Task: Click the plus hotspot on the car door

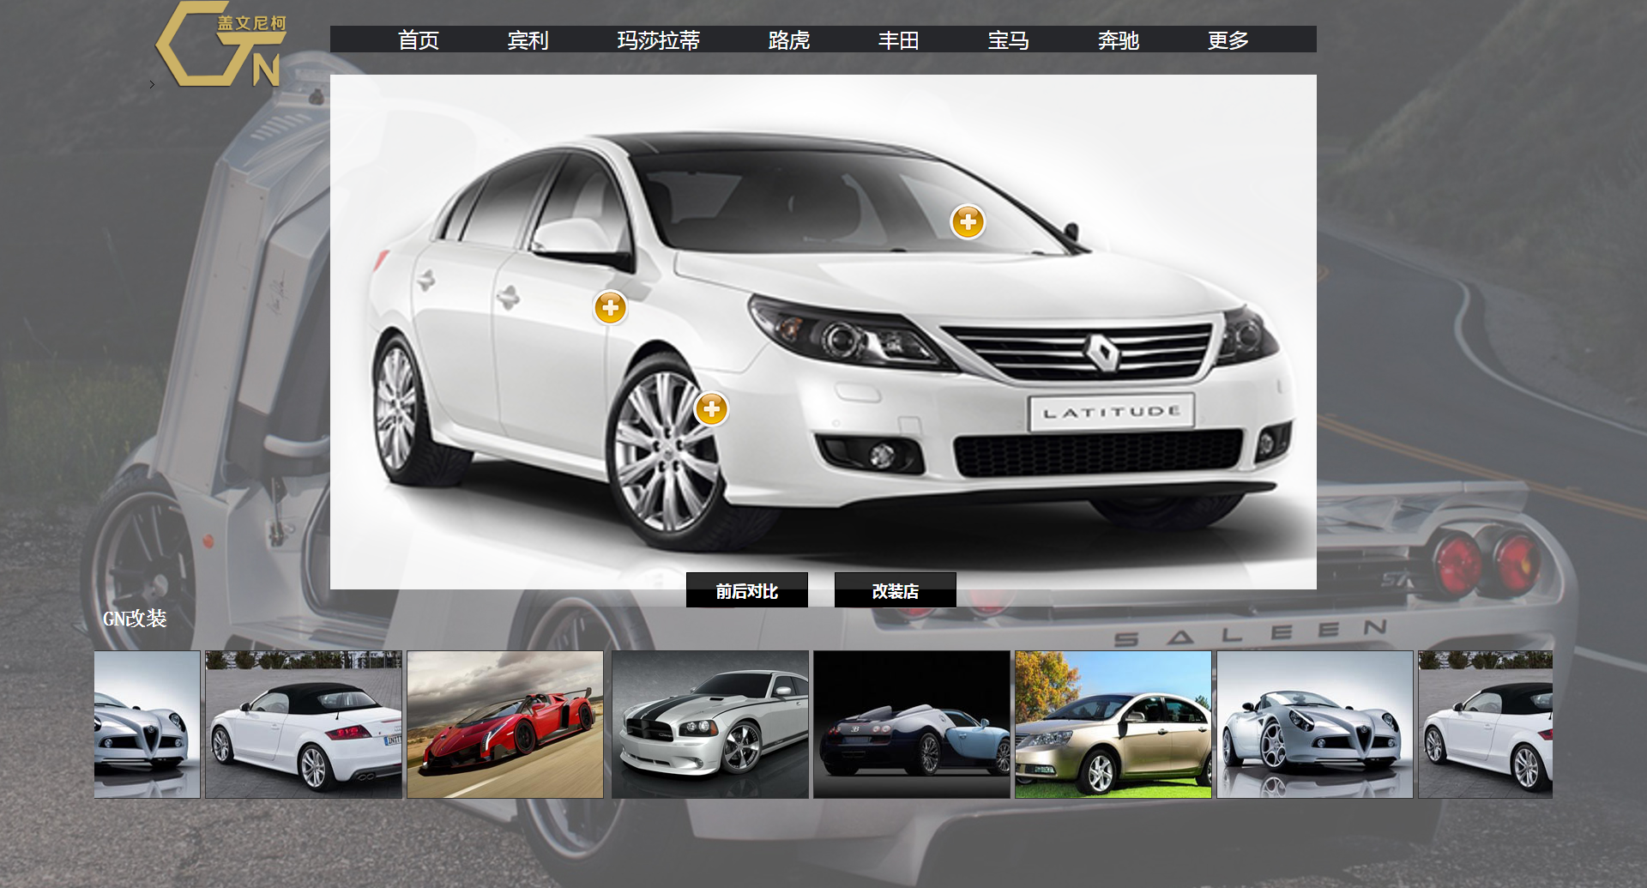Action: (610, 307)
